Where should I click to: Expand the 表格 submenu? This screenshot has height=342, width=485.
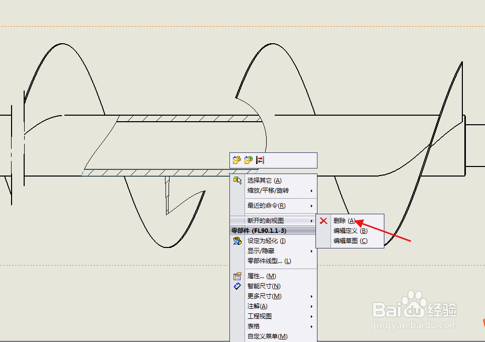tap(273, 326)
